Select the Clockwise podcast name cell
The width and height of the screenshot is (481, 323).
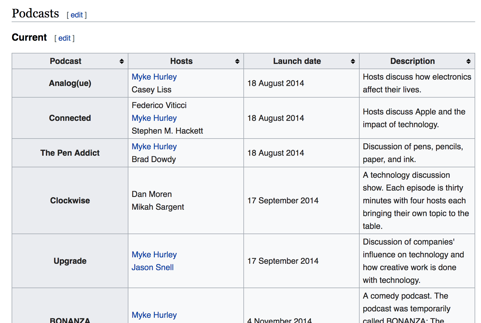(x=70, y=200)
